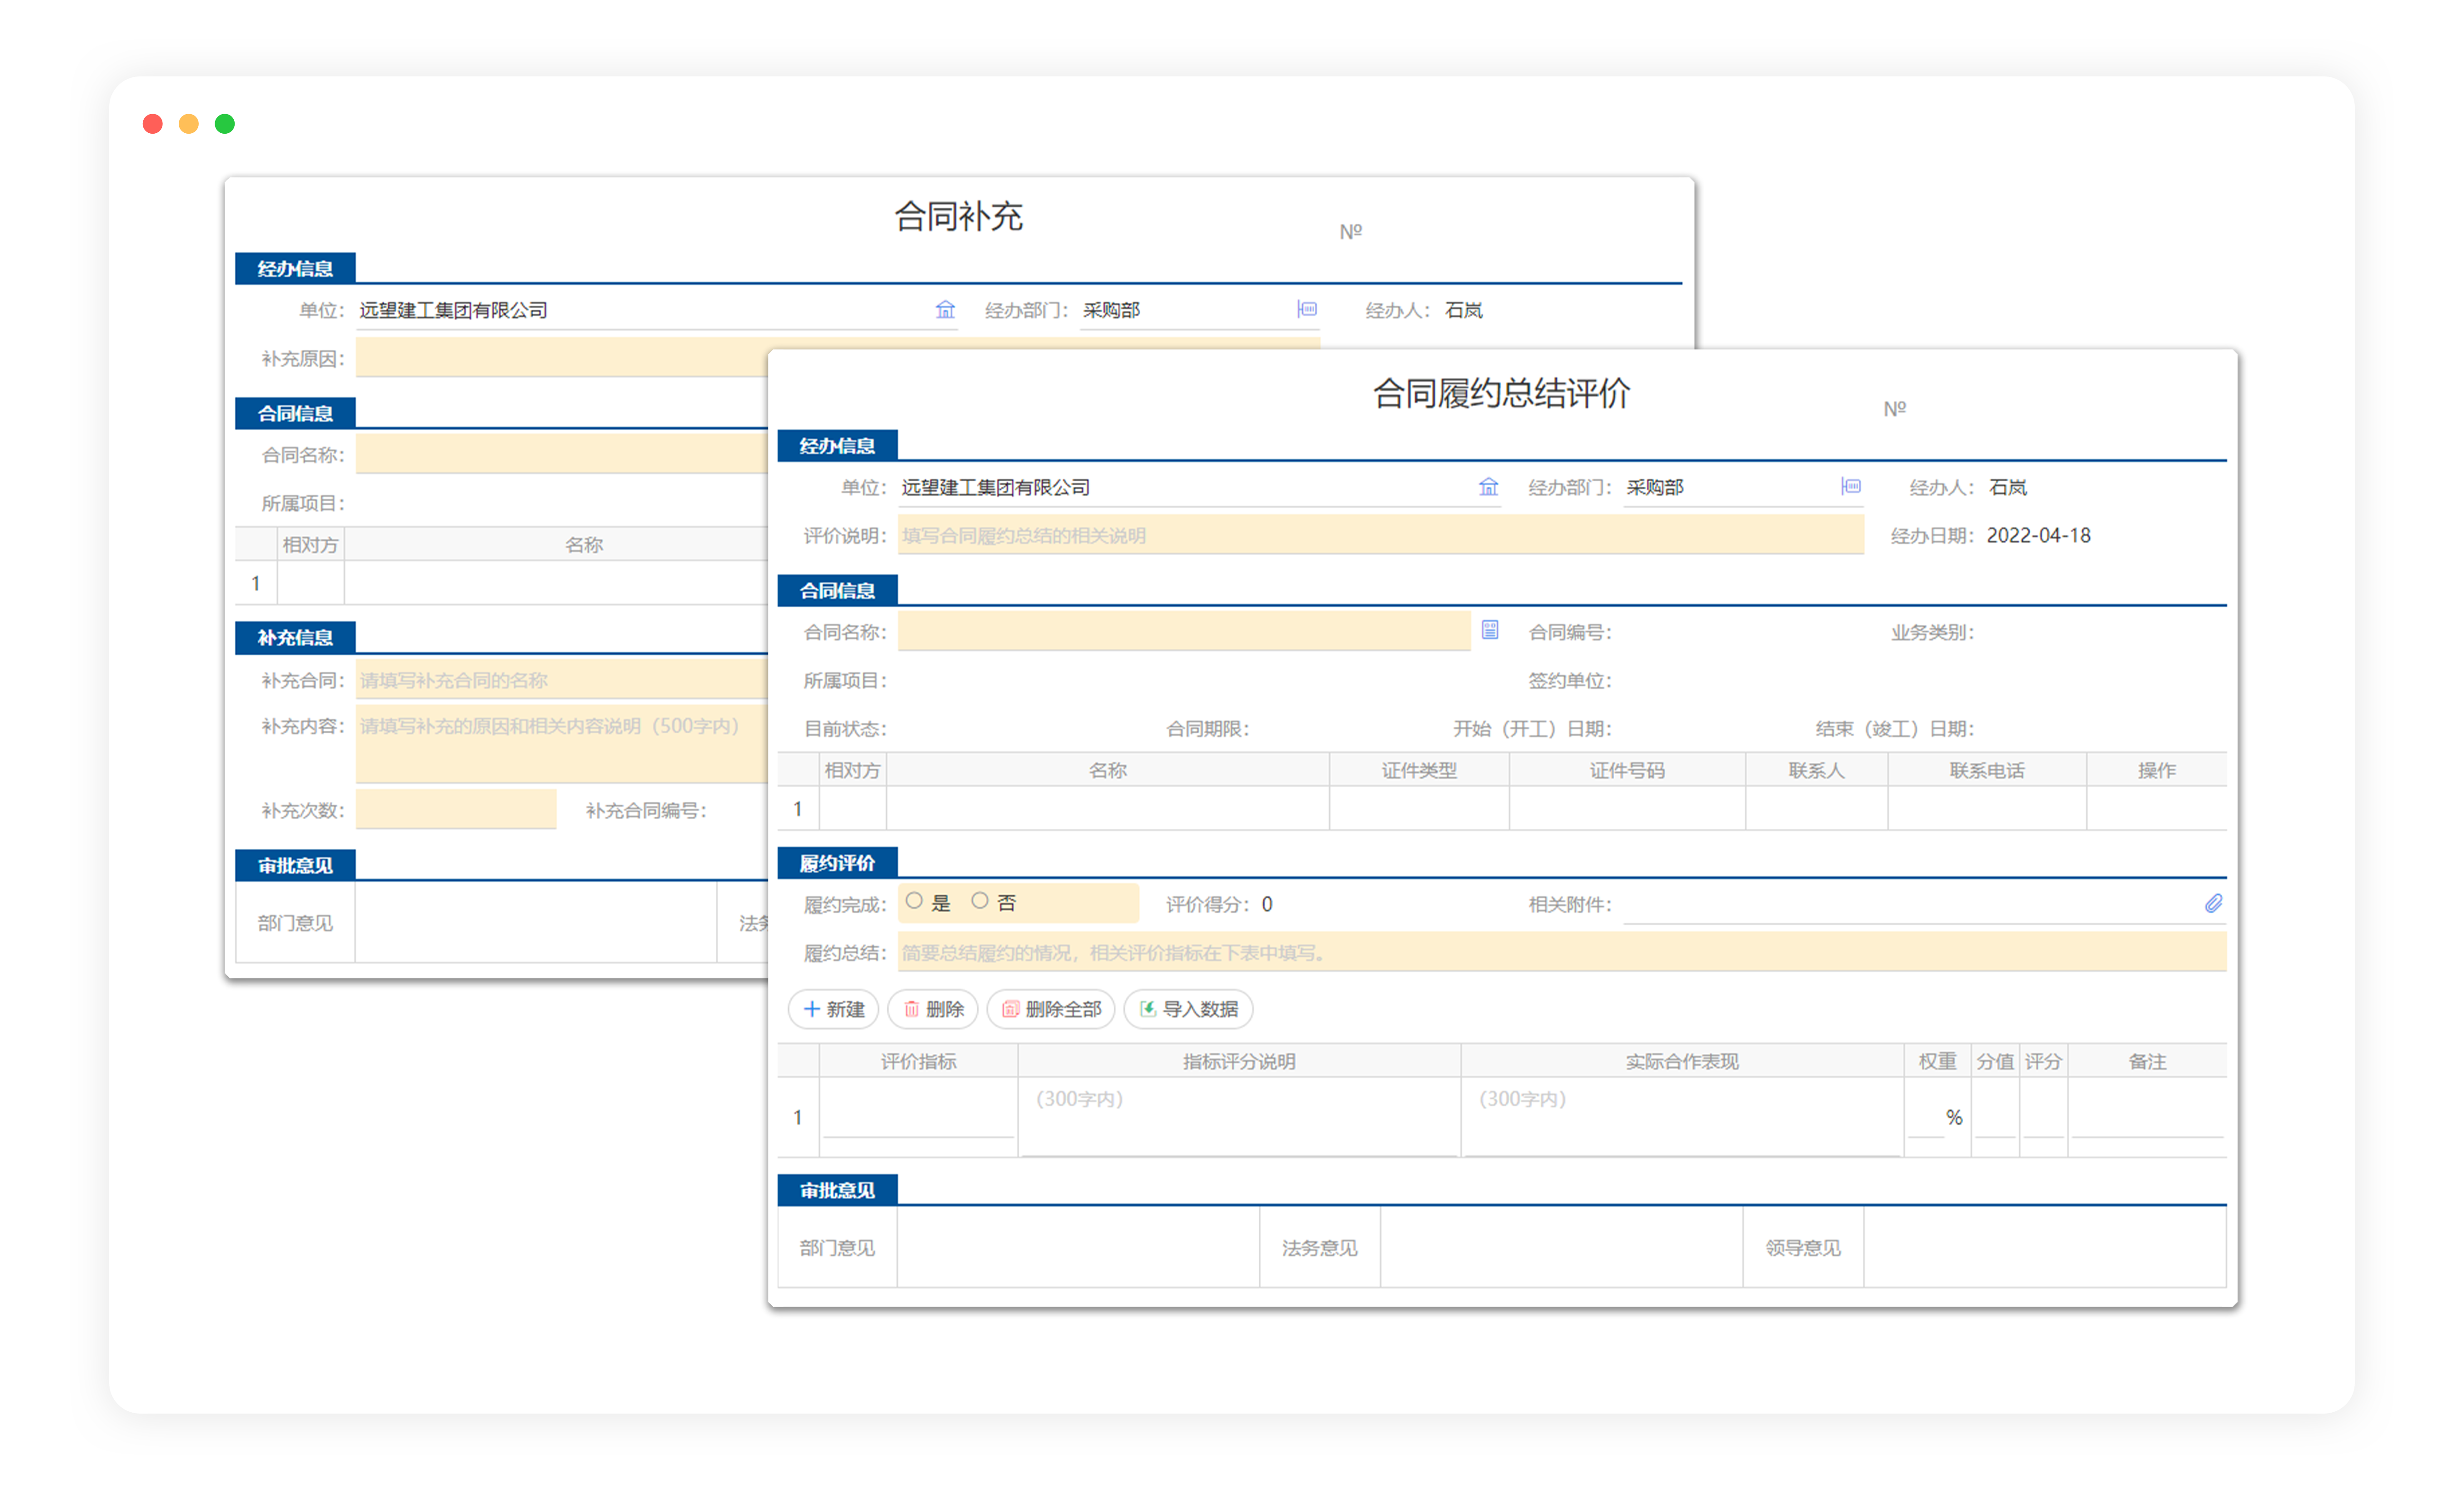Click the unit picker icon in 合同补充 window
This screenshot has height=1490, width=2464.
pos(945,310)
